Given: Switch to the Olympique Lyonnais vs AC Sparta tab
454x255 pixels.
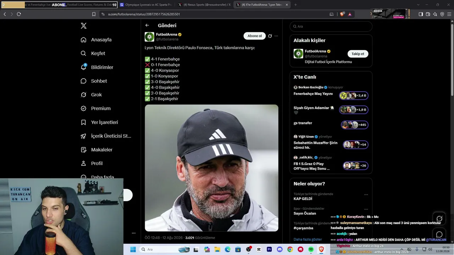Looking at the screenshot, I should [146, 5].
